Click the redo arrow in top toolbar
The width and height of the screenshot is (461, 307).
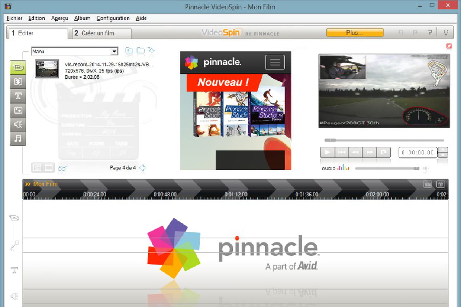[x=415, y=33]
